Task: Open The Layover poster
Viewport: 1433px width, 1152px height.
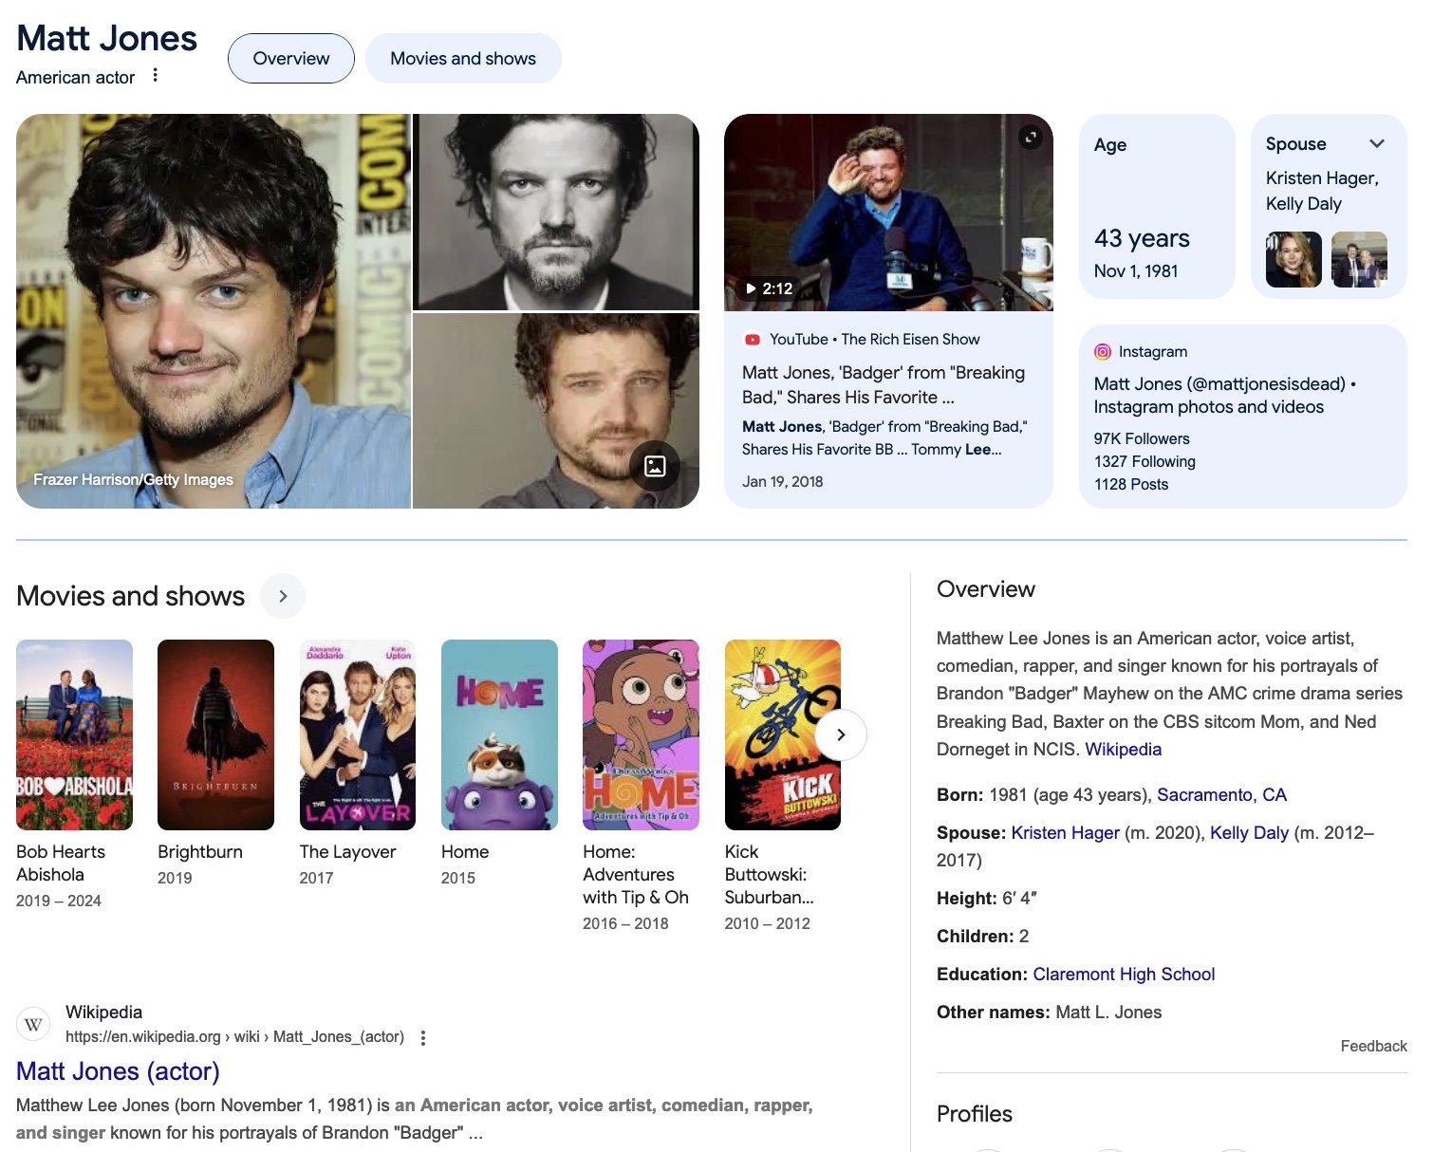Action: tap(358, 734)
